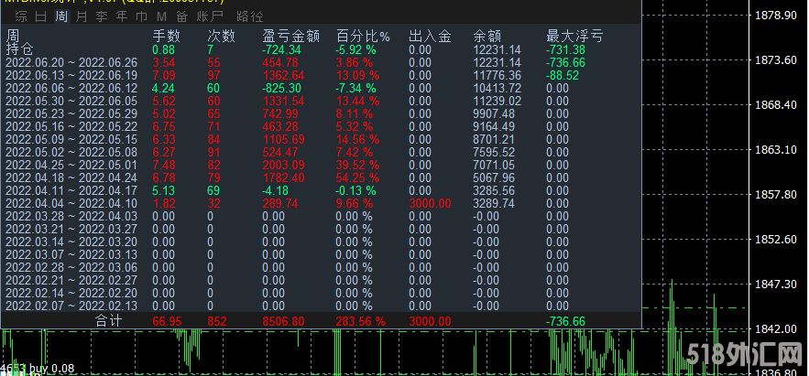Click the 持仓 open positions row
This screenshot has height=376, width=809.
pyautogui.click(x=19, y=49)
